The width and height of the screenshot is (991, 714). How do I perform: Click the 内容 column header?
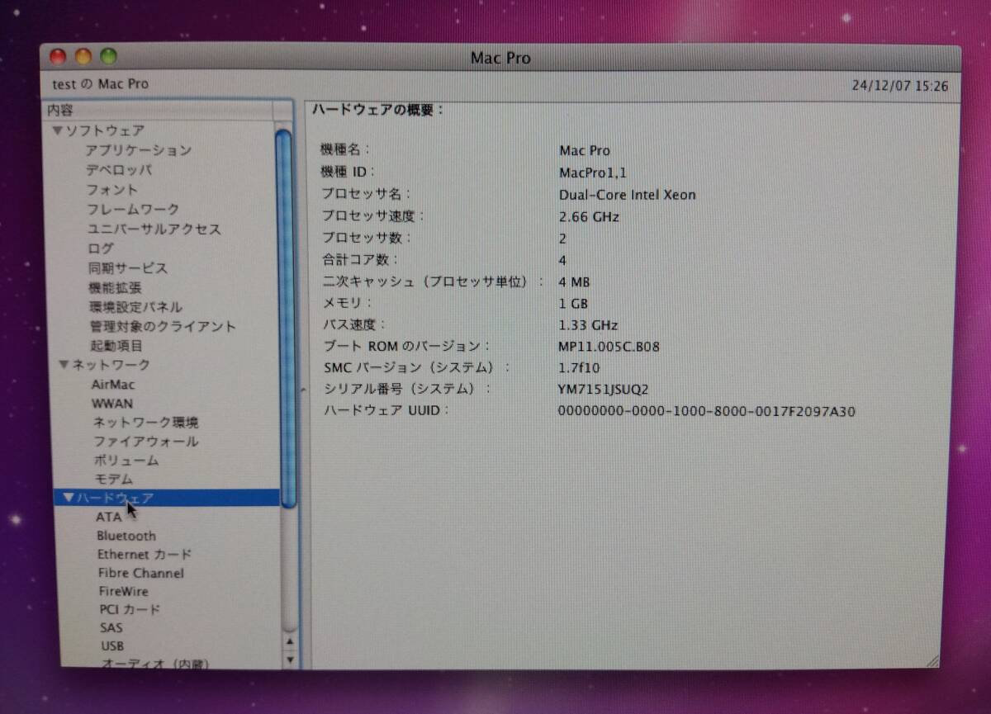pos(159,110)
